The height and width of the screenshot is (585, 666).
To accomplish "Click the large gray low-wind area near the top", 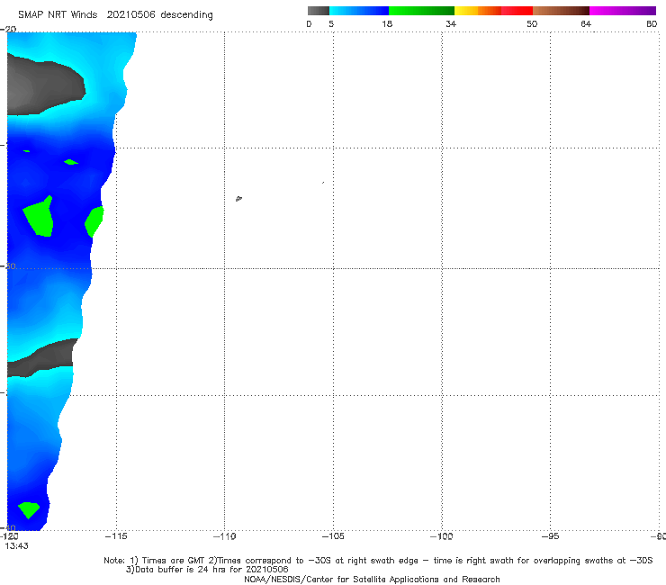I will pyautogui.click(x=42, y=87).
